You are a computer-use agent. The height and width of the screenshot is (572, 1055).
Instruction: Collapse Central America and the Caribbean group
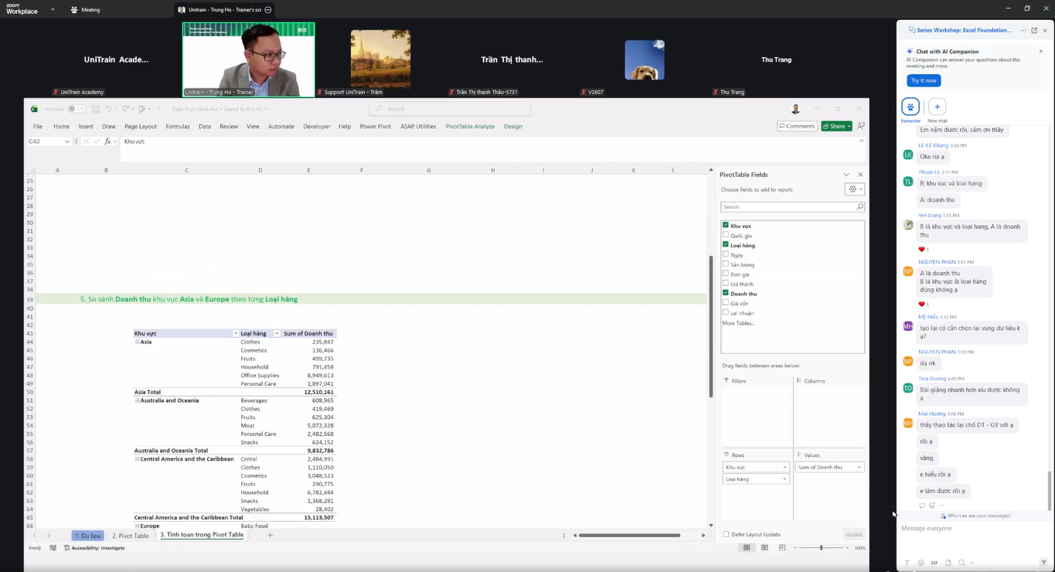tap(137, 459)
